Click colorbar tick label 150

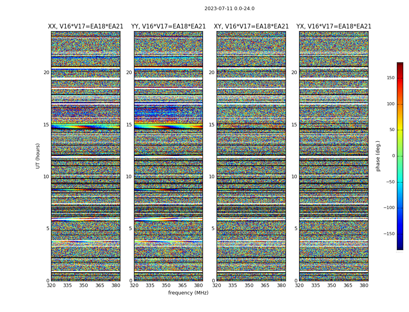[391, 78]
